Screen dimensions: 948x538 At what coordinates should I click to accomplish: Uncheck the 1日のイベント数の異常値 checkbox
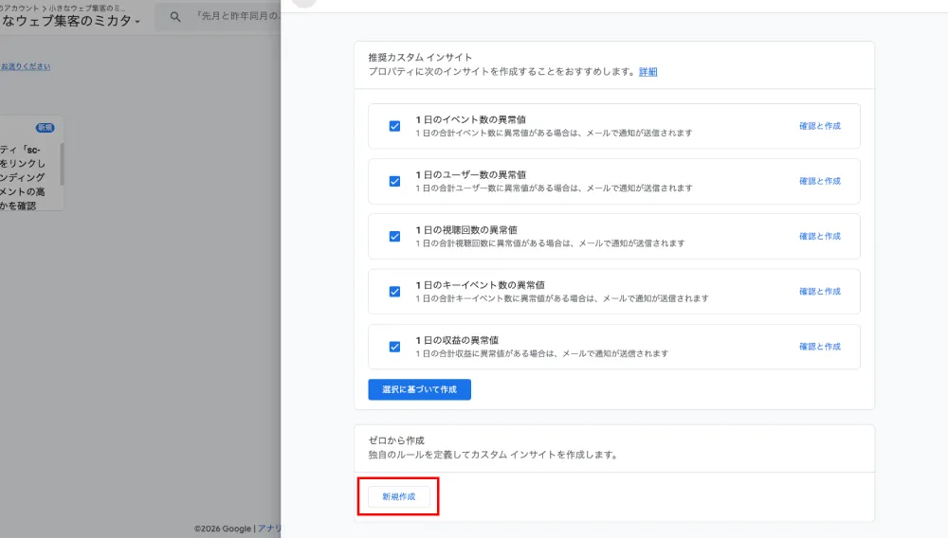coord(394,126)
